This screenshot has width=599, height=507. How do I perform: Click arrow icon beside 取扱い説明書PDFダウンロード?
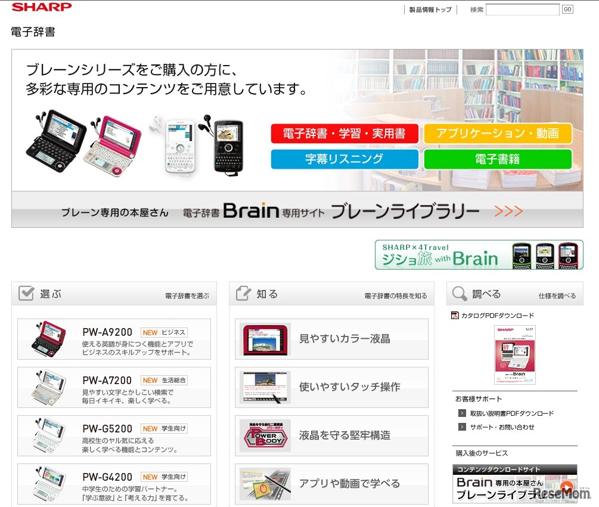tap(462, 413)
